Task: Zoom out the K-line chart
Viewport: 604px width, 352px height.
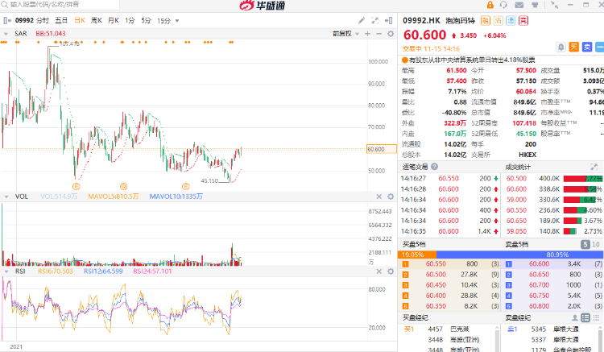Action: coord(379,34)
